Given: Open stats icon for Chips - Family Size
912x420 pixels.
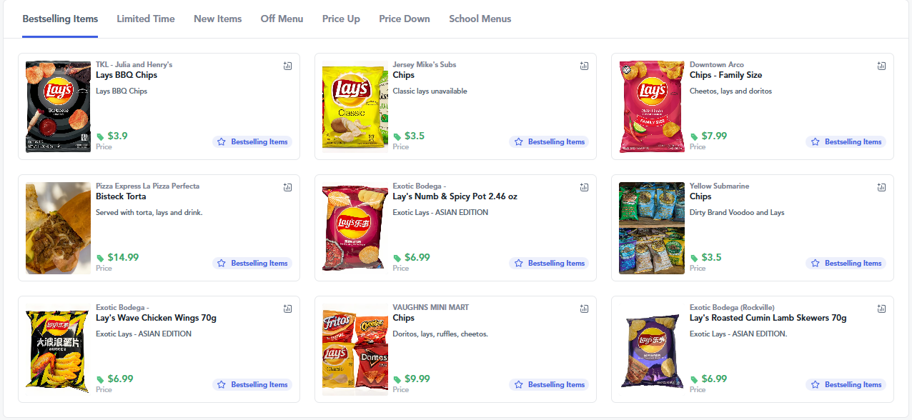Looking at the screenshot, I should click(881, 66).
